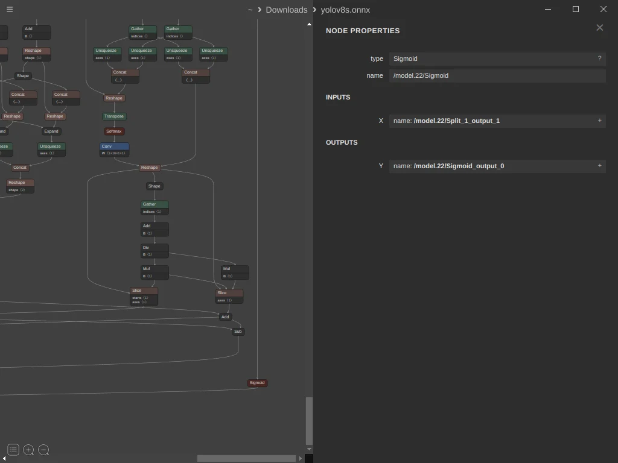Select the Slice node with starts attribute
This screenshot has height=463, width=618.
(x=144, y=296)
